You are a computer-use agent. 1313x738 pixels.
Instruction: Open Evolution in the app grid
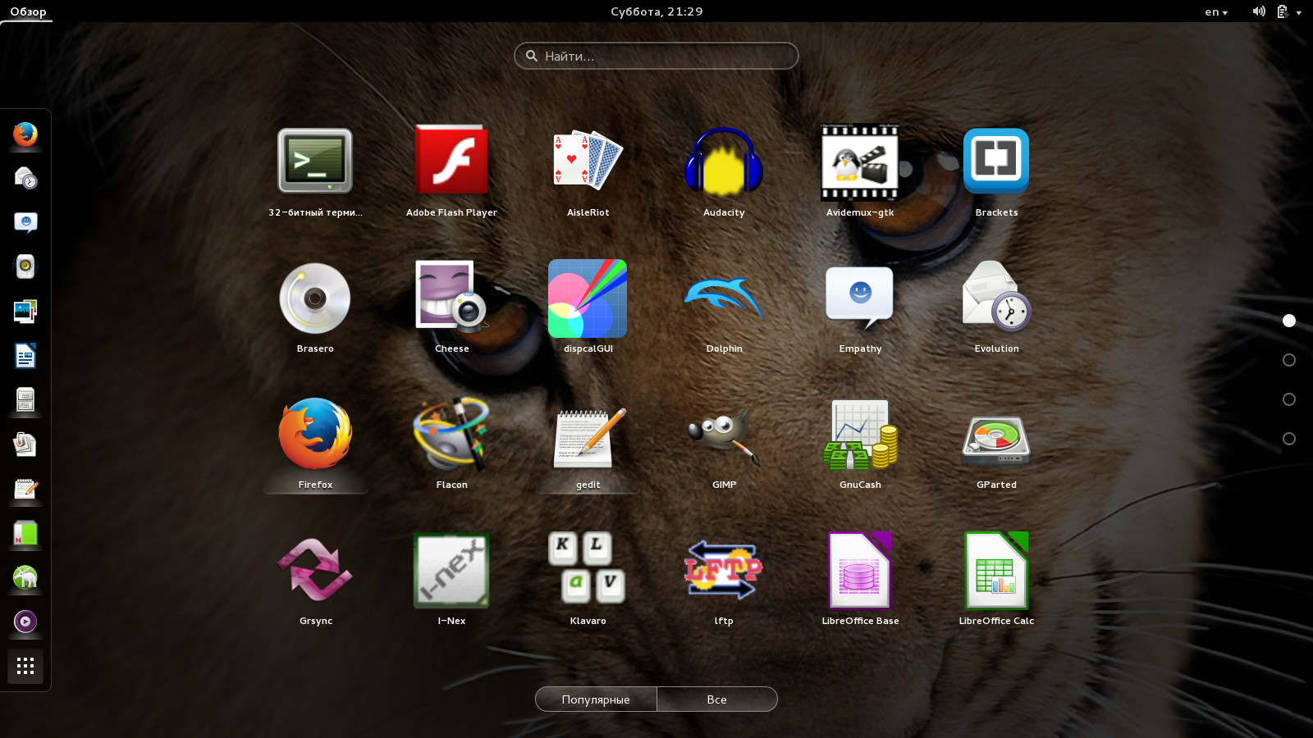[996, 298]
